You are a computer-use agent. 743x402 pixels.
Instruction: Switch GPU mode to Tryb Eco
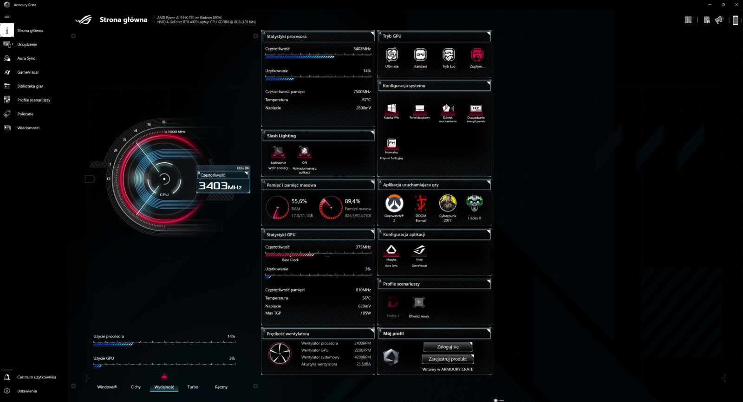449,55
